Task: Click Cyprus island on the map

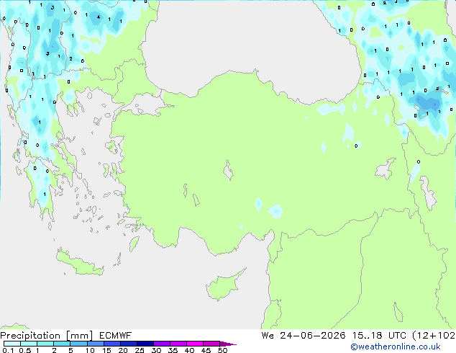Action: [x=224, y=285]
